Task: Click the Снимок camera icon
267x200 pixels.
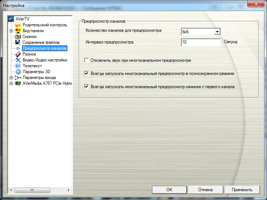Action: 18,37
